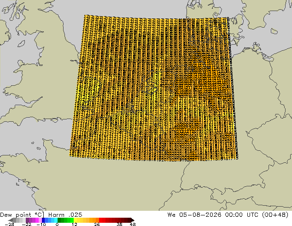Click the dark blue legend swatch above -10

43,220
